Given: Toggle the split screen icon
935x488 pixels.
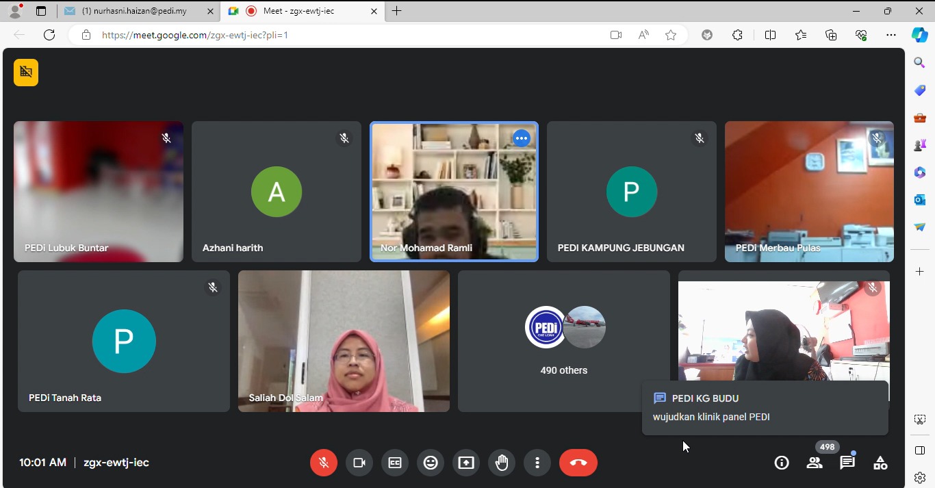Looking at the screenshot, I should pyautogui.click(x=770, y=35).
